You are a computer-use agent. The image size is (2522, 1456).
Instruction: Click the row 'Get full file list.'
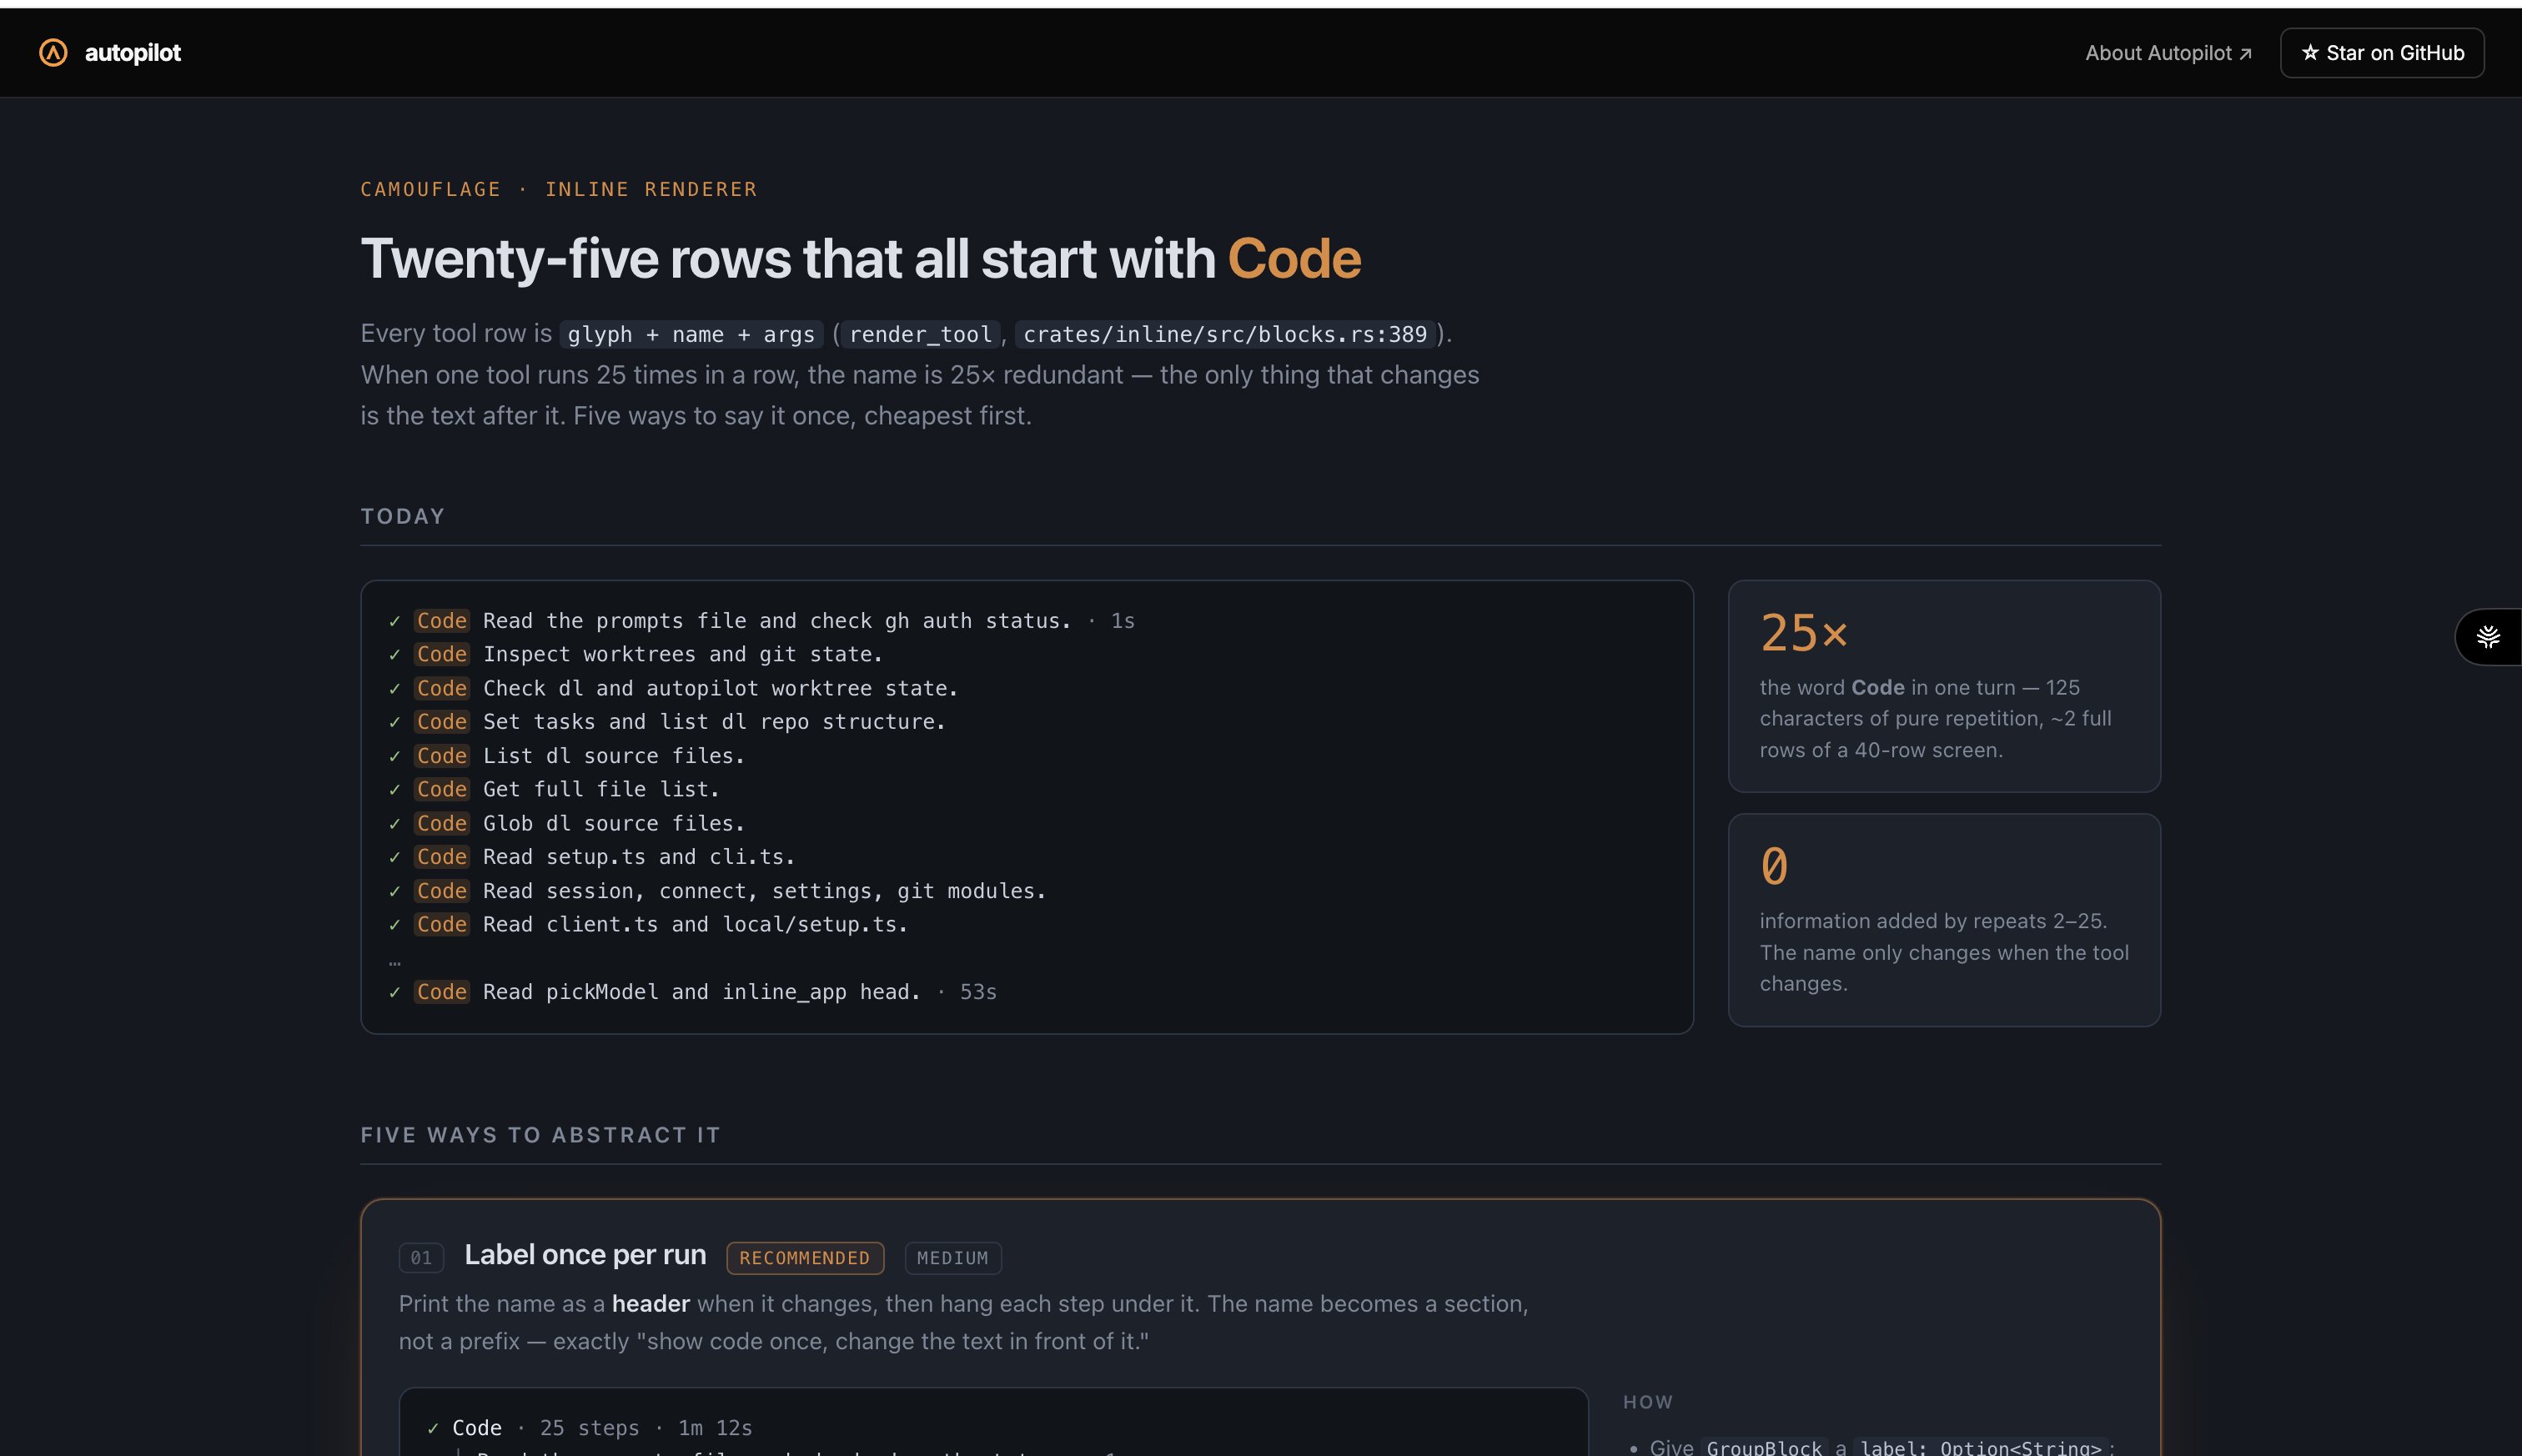(x=554, y=789)
